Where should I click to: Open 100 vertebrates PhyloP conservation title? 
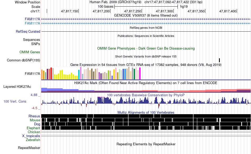coord(146,95)
